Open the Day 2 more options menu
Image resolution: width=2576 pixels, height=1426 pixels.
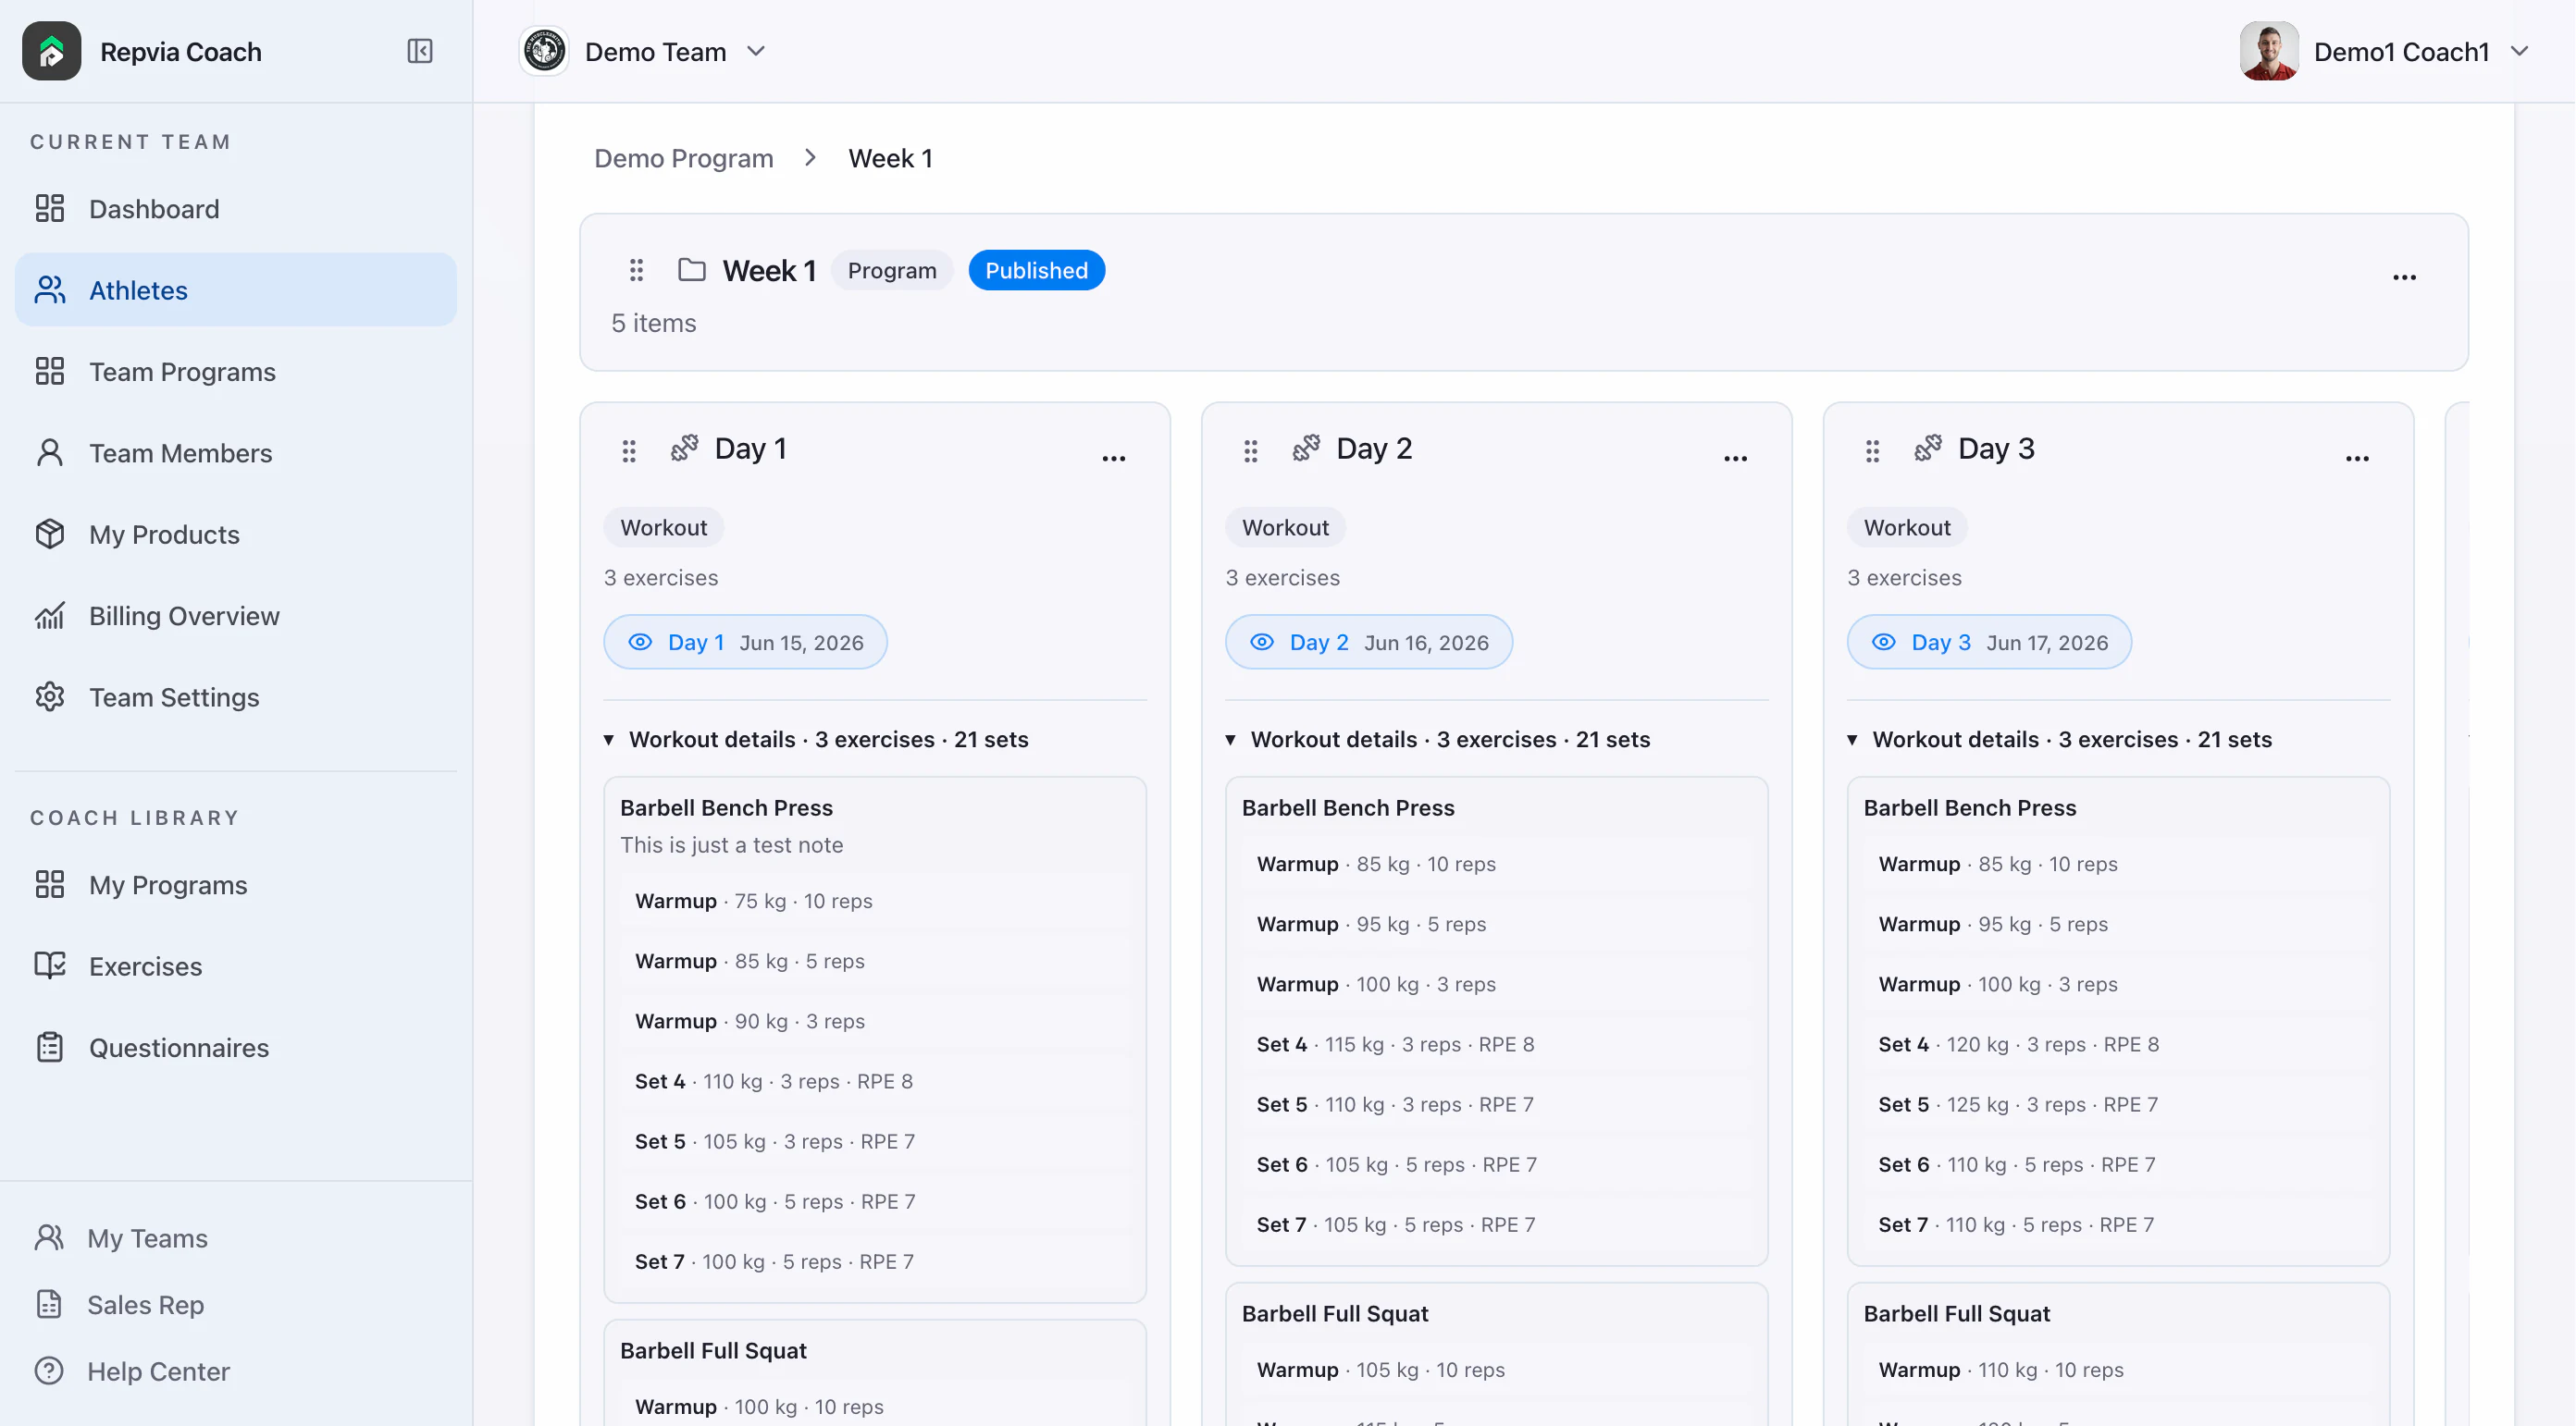point(1735,458)
